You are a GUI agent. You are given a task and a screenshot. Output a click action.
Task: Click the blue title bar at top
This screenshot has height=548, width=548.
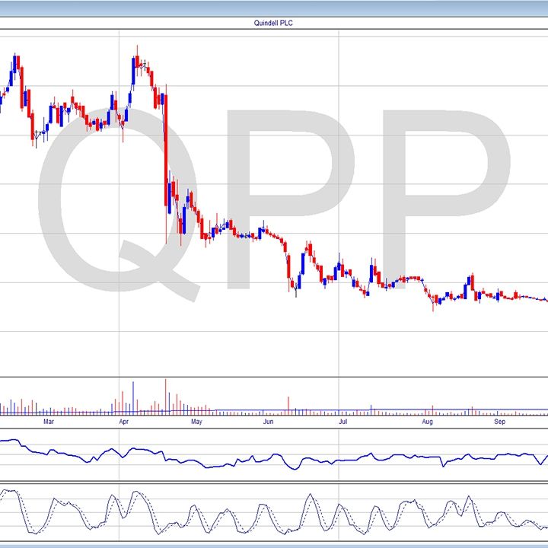pos(274,8)
